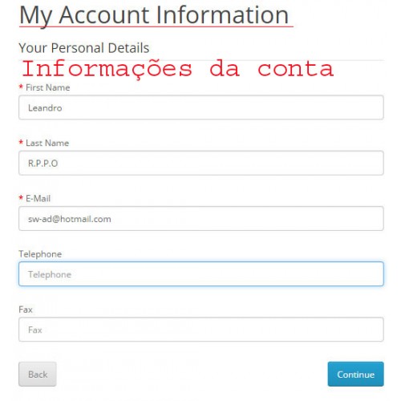This screenshot has height=401, width=401.
Task: Focus the empty Fax input field
Action: coord(201,330)
